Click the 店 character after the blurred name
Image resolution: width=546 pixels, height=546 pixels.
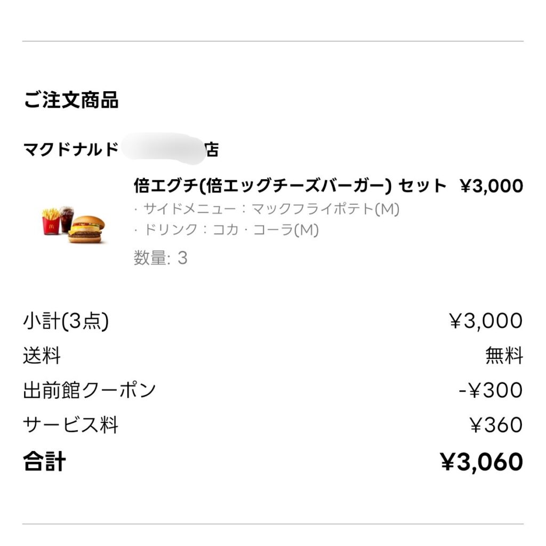[212, 150]
